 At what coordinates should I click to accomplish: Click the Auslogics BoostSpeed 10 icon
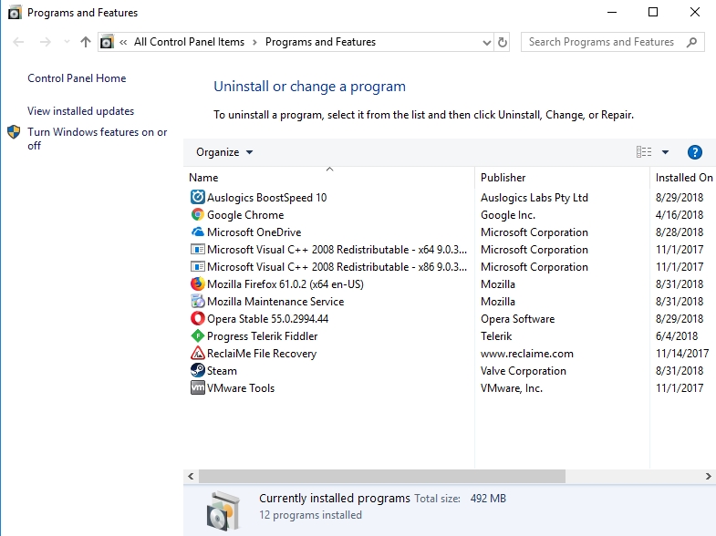198,198
